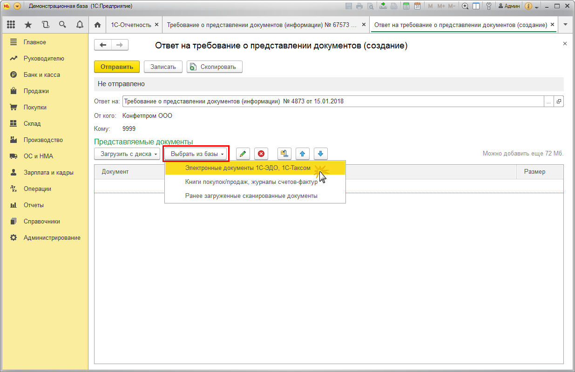
Task: Switch to Требование о представлении документов № 67573 tab
Action: coord(262,25)
